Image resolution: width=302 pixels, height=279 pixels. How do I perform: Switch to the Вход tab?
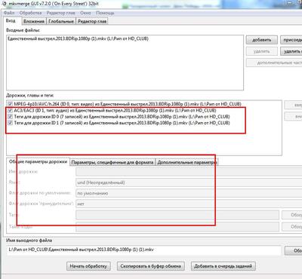11,21
